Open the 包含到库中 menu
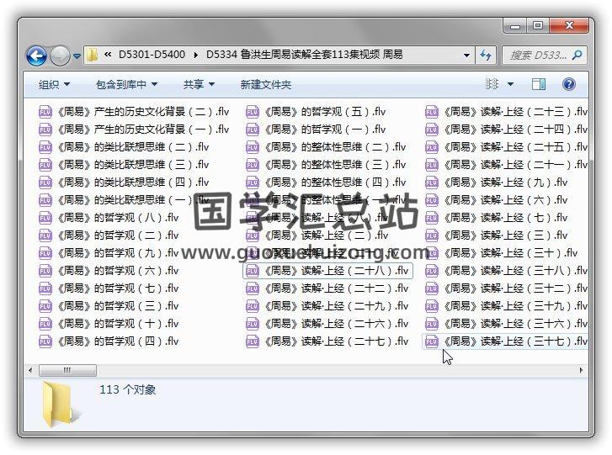Image resolution: width=612 pixels, height=455 pixels. [x=126, y=84]
